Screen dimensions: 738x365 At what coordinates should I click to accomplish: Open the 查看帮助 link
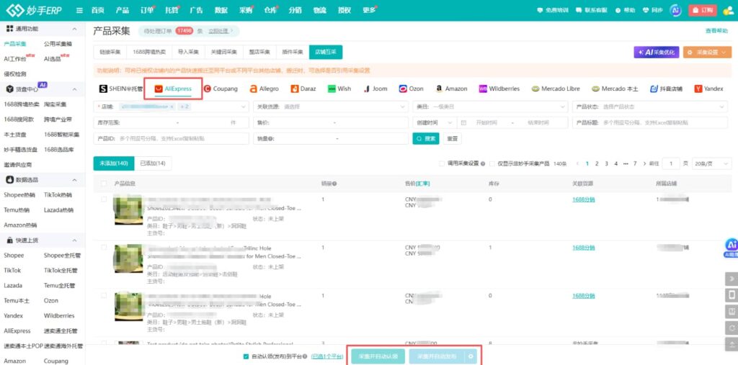pyautogui.click(x=716, y=30)
